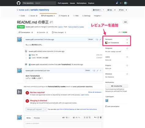This screenshot has width=145, height=128.
Task: Open the Projects sidebar gear icon
Action: (x=127, y=65)
